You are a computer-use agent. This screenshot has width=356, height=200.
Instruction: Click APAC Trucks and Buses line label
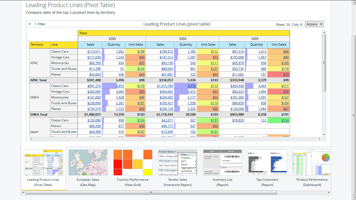(64, 69)
